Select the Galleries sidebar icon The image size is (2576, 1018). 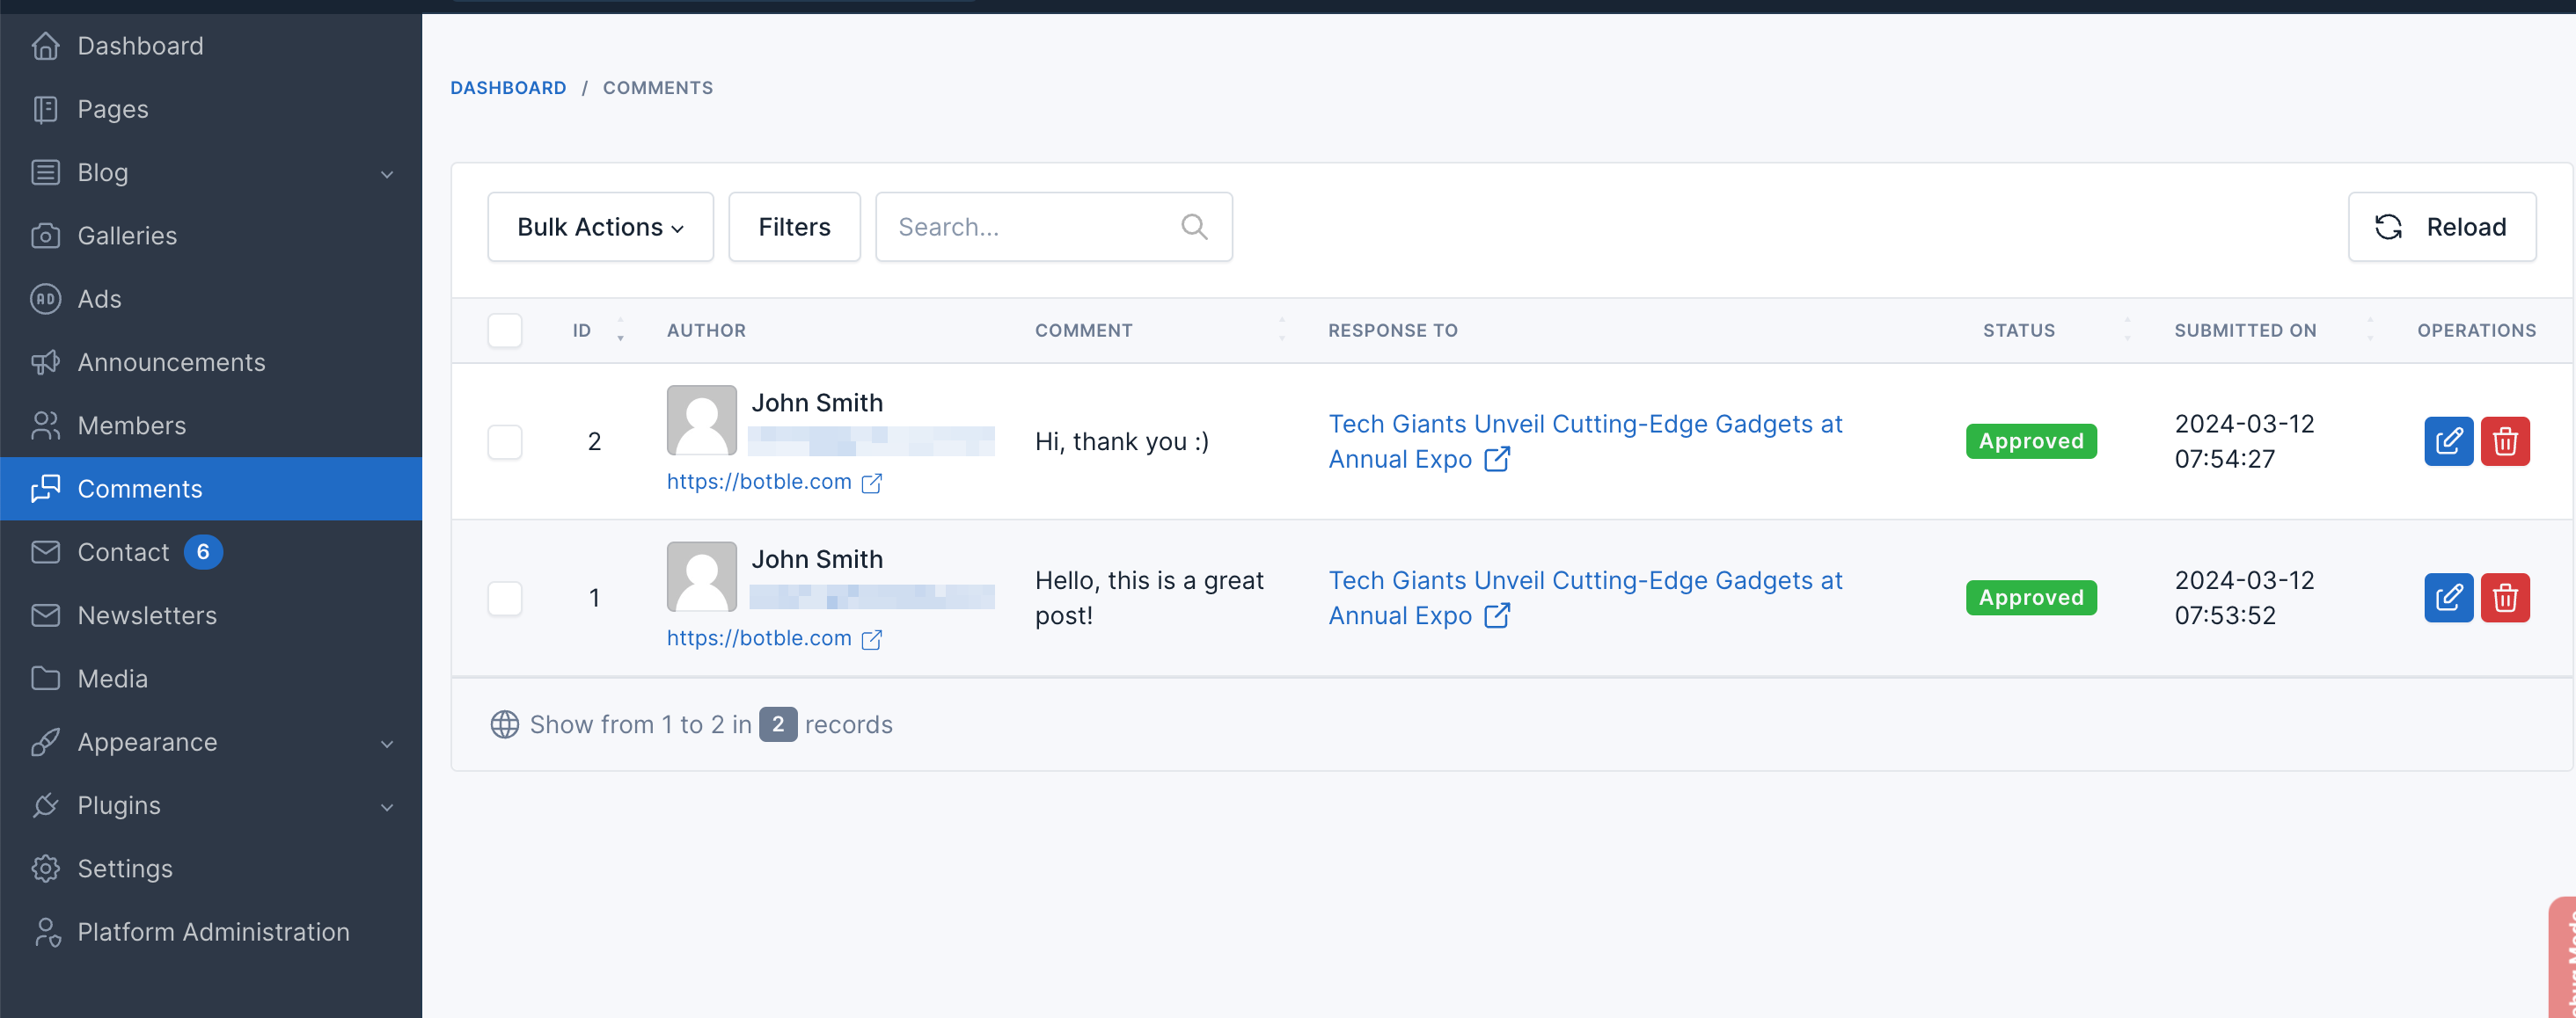pos(46,236)
